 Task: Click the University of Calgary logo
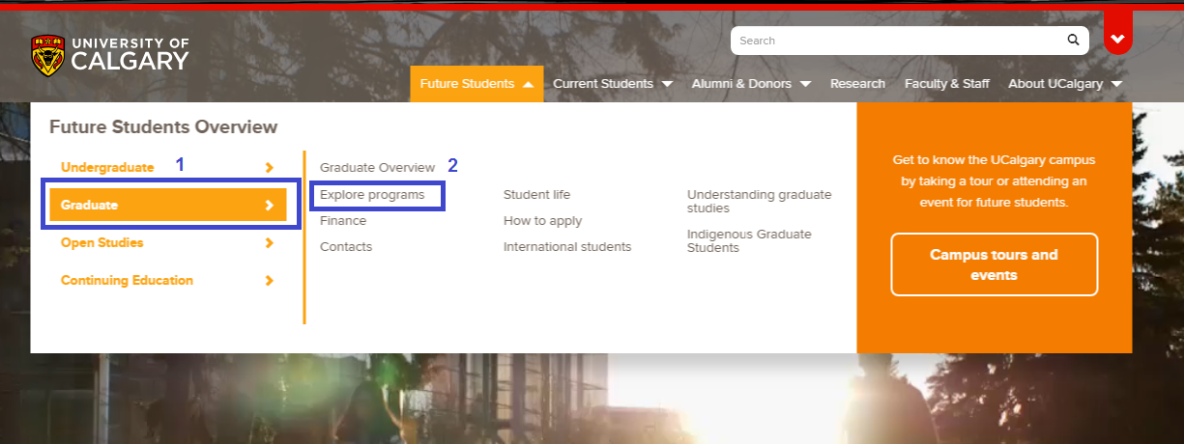pos(109,55)
